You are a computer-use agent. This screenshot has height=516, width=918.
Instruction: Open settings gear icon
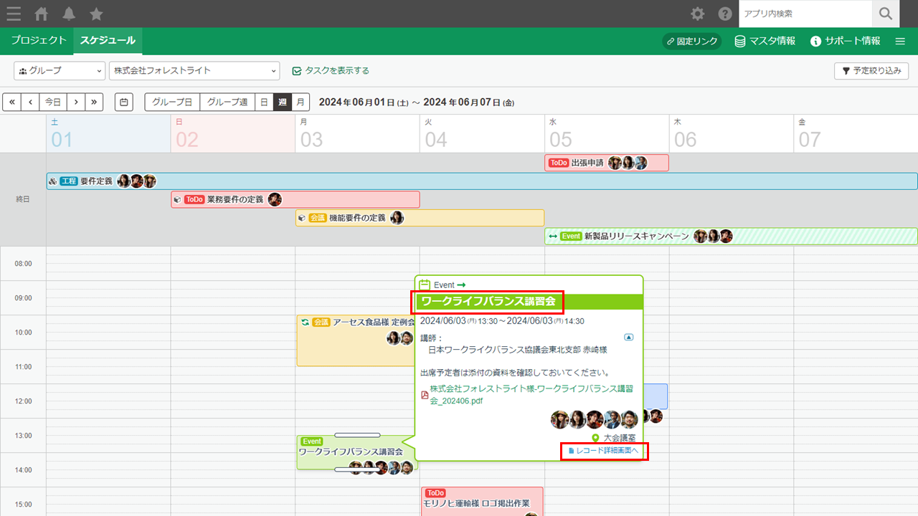click(697, 14)
